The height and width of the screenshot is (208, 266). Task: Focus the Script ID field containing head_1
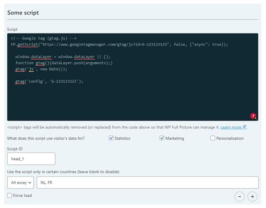[x=31, y=159]
